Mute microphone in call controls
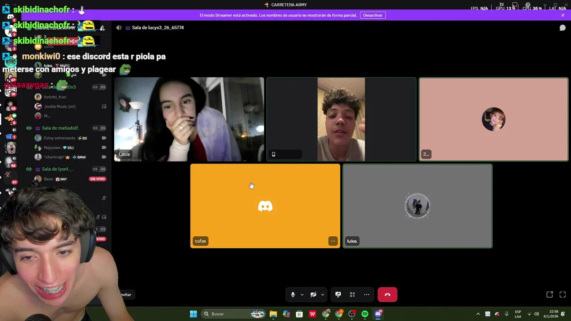The width and height of the screenshot is (571, 321). 293,295
